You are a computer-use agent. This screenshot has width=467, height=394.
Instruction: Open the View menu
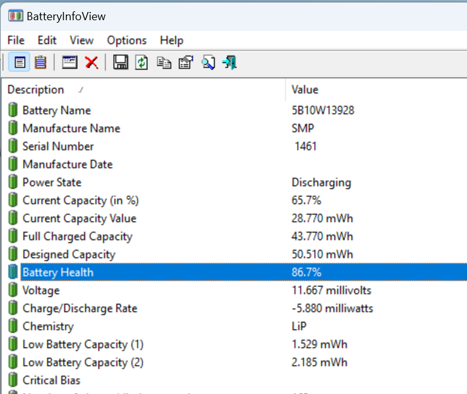pyautogui.click(x=82, y=40)
